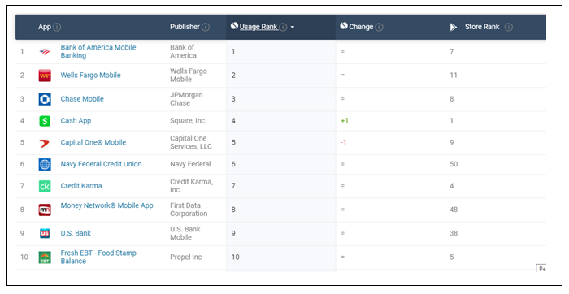Click the green Cash App icon
The width and height of the screenshot is (569, 294).
[45, 121]
